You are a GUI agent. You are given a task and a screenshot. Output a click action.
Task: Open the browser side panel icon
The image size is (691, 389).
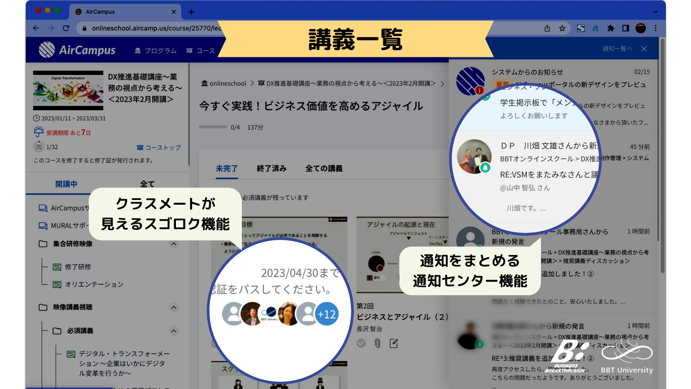click(x=625, y=28)
